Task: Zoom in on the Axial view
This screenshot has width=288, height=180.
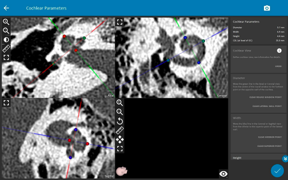Action: tap(6, 22)
